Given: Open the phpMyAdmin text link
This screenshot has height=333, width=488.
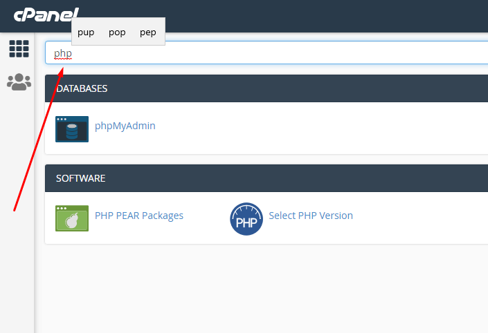Looking at the screenshot, I should pyautogui.click(x=125, y=126).
